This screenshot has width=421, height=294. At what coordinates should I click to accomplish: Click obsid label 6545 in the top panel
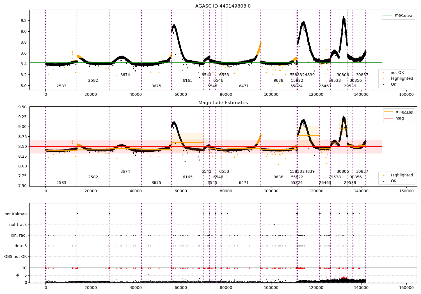tap(212, 86)
